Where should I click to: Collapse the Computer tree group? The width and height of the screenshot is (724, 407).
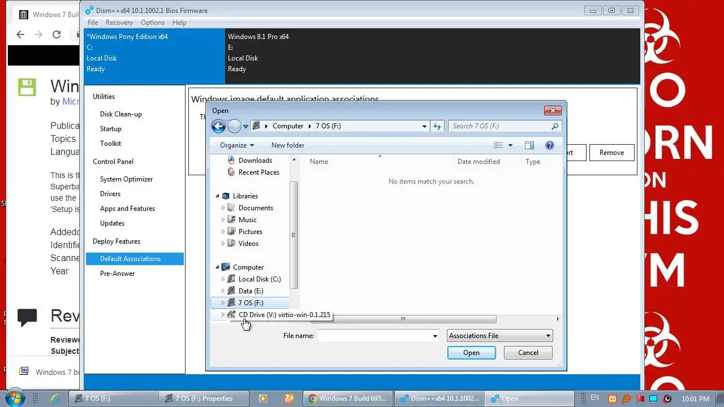tap(217, 267)
